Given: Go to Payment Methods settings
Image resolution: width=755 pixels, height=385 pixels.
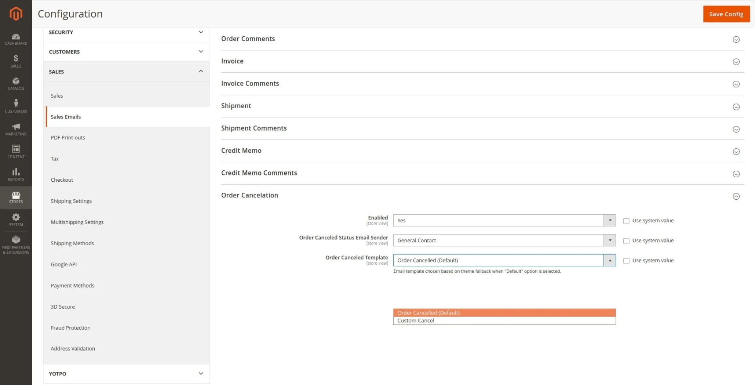Looking at the screenshot, I should tap(72, 286).
